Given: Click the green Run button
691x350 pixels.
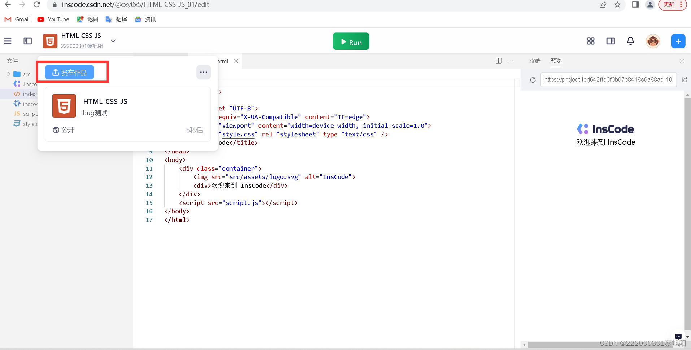Looking at the screenshot, I should click(351, 41).
